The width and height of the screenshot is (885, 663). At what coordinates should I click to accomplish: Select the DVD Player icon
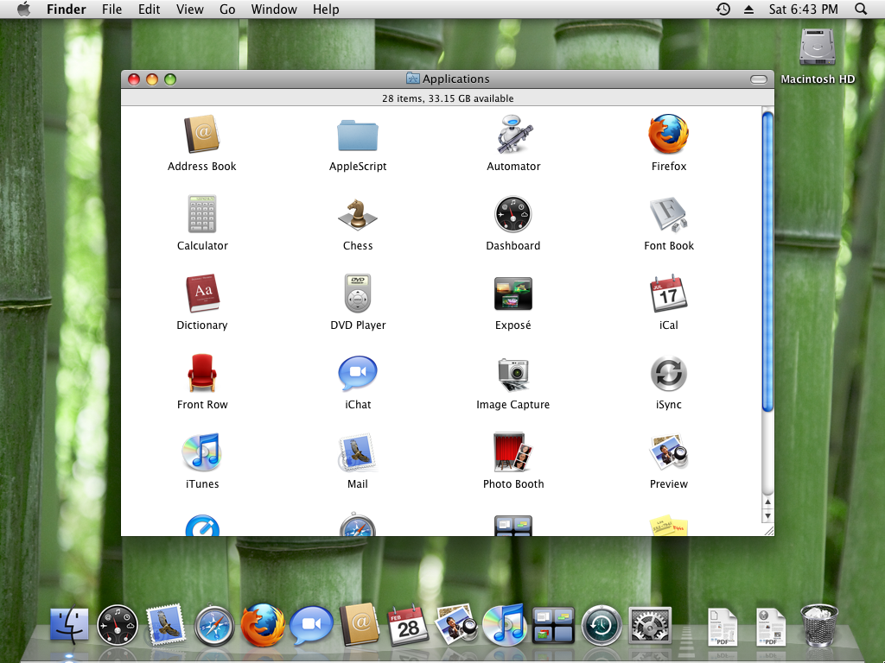(x=358, y=294)
